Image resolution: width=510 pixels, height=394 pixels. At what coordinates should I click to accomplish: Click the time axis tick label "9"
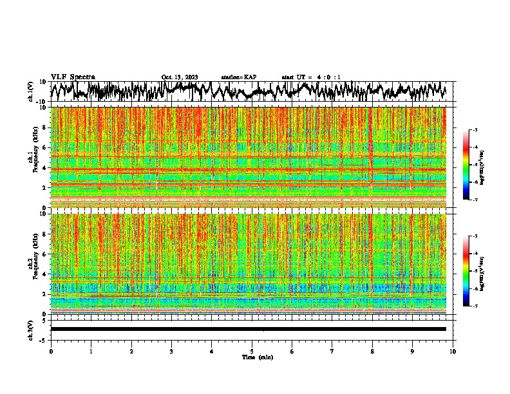(x=412, y=352)
